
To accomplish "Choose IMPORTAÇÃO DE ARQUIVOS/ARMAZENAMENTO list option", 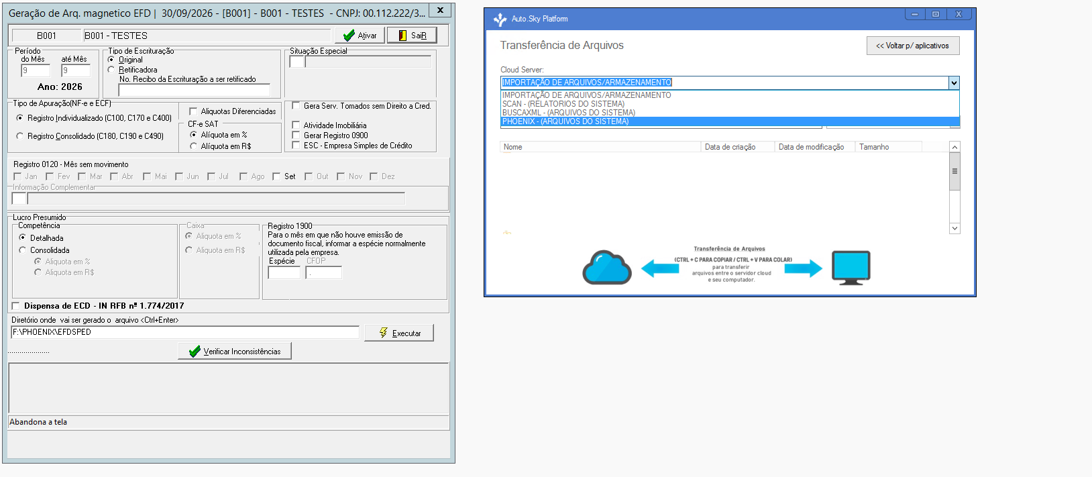I will pos(730,95).
